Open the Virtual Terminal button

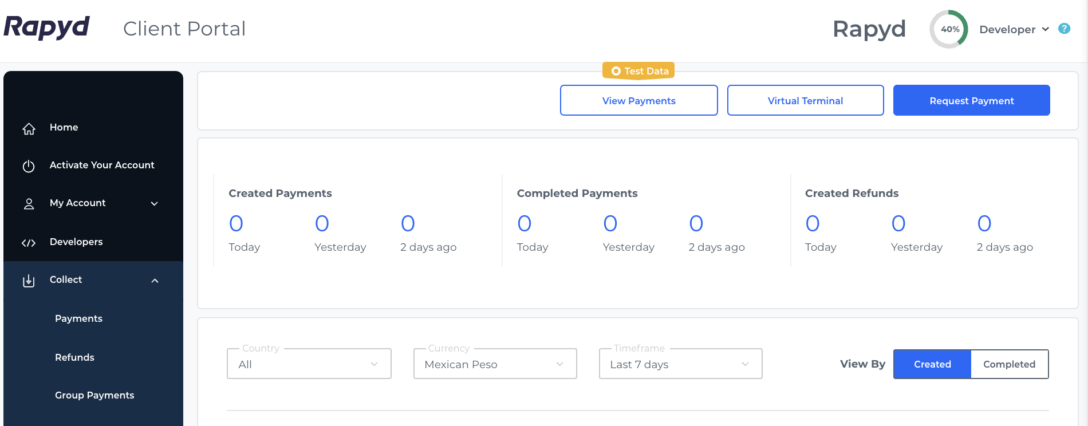tap(805, 100)
